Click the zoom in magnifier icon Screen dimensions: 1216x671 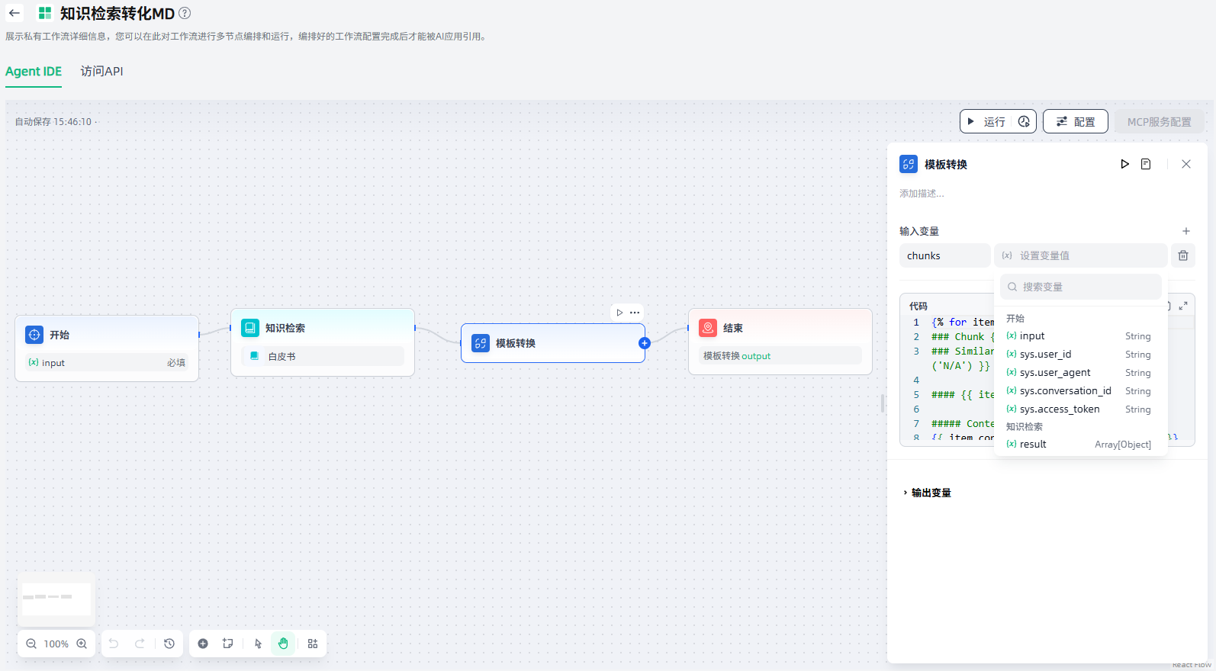(82, 644)
